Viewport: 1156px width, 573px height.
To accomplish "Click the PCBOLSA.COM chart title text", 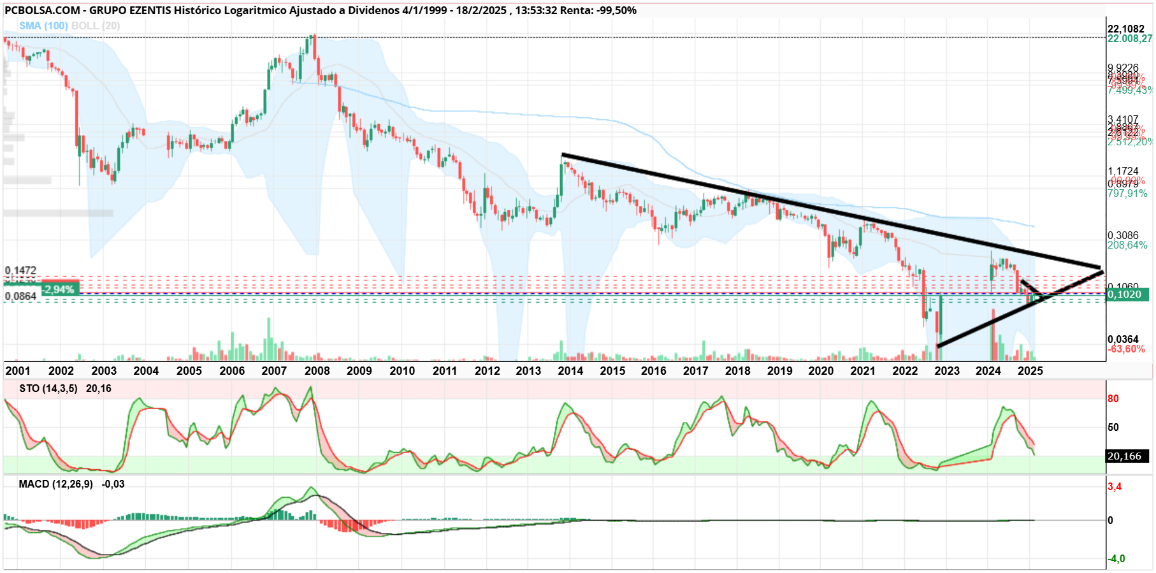I will 43,10.
